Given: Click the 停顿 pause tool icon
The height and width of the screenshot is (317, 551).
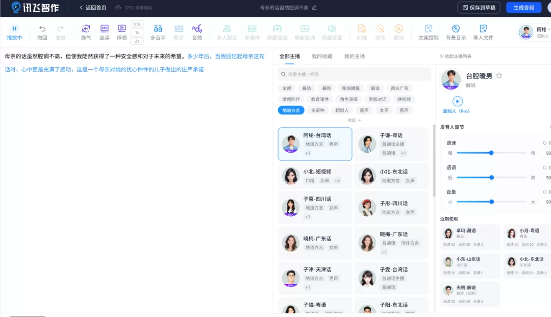Looking at the screenshot, I should pyautogui.click(x=122, y=28).
